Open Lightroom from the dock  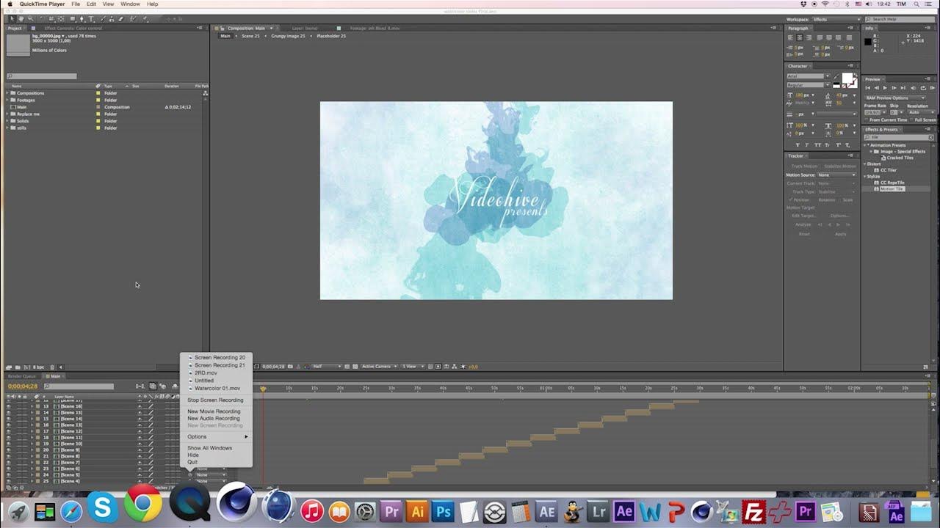tap(598, 510)
